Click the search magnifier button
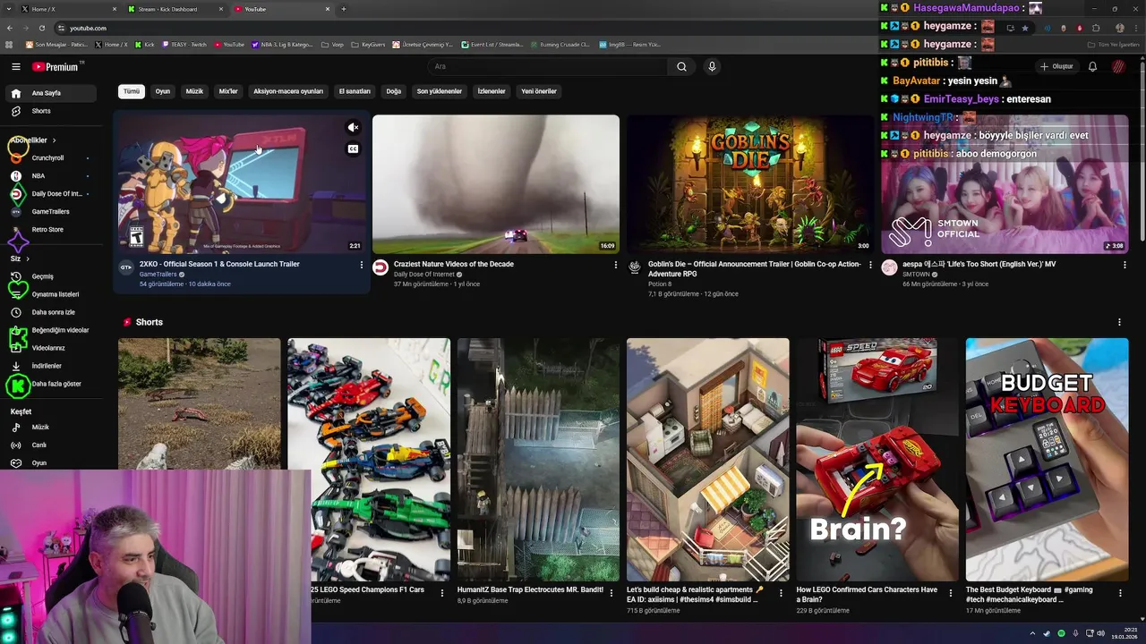 [681, 66]
